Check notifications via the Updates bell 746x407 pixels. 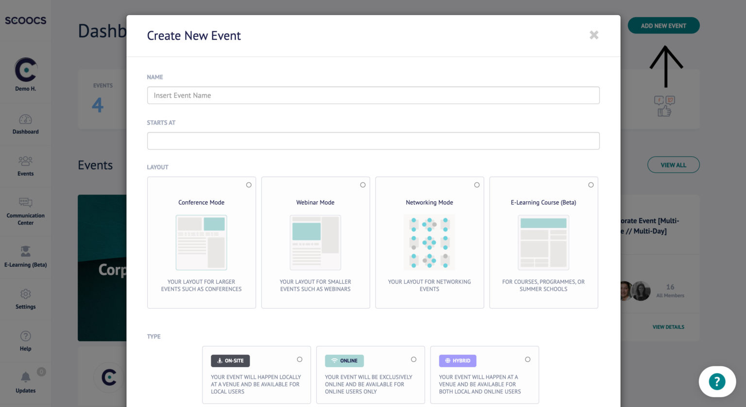coord(25,383)
